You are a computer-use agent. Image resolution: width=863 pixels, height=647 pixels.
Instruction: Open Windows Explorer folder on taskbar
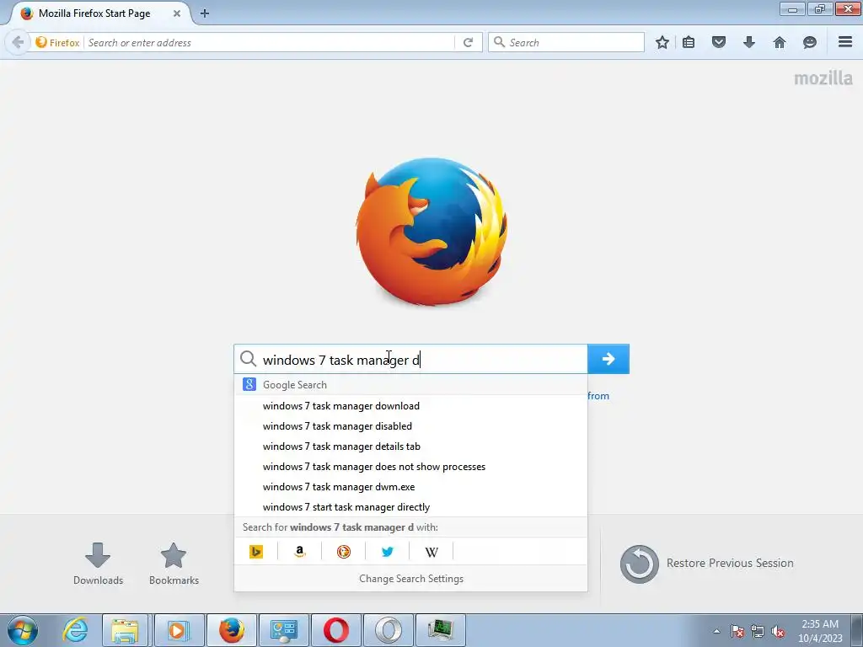125,630
